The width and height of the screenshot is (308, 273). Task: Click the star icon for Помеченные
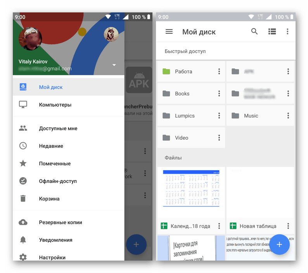point(23,163)
